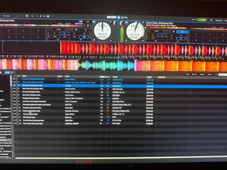Click left deck eject triangle icon
The height and width of the screenshot is (170, 227).
coord(111,40)
